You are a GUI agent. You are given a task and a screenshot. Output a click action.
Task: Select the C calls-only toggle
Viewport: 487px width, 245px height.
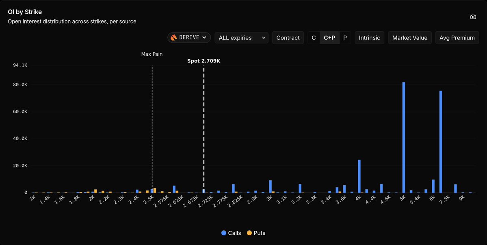tap(314, 37)
